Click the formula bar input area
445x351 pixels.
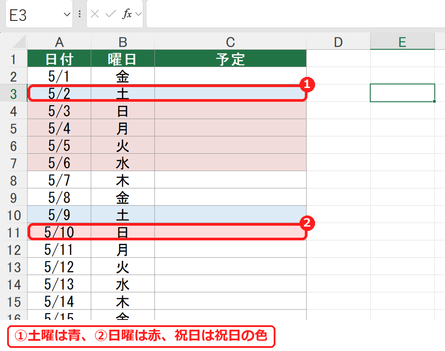pos(295,14)
